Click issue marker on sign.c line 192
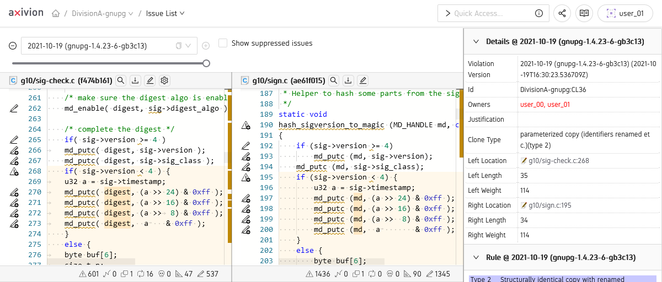 tap(245, 146)
